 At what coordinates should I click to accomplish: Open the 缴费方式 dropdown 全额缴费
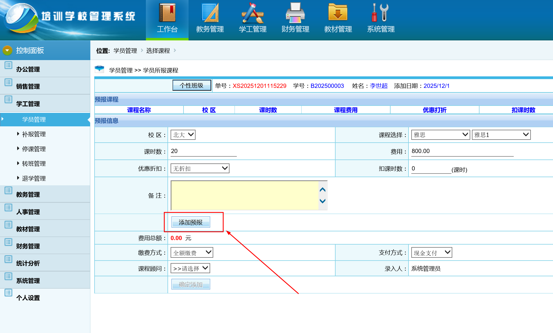192,252
